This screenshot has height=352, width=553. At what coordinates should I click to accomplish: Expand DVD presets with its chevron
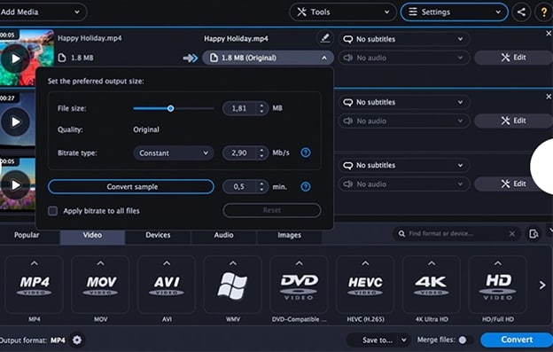point(299,263)
